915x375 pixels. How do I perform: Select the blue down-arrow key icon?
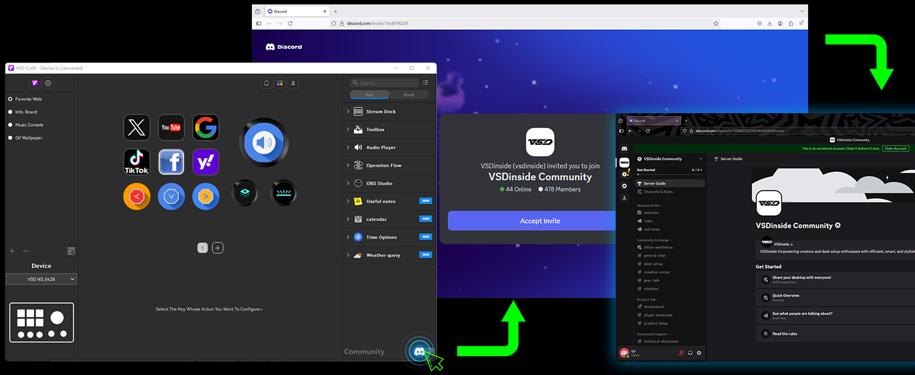pyautogui.click(x=171, y=196)
